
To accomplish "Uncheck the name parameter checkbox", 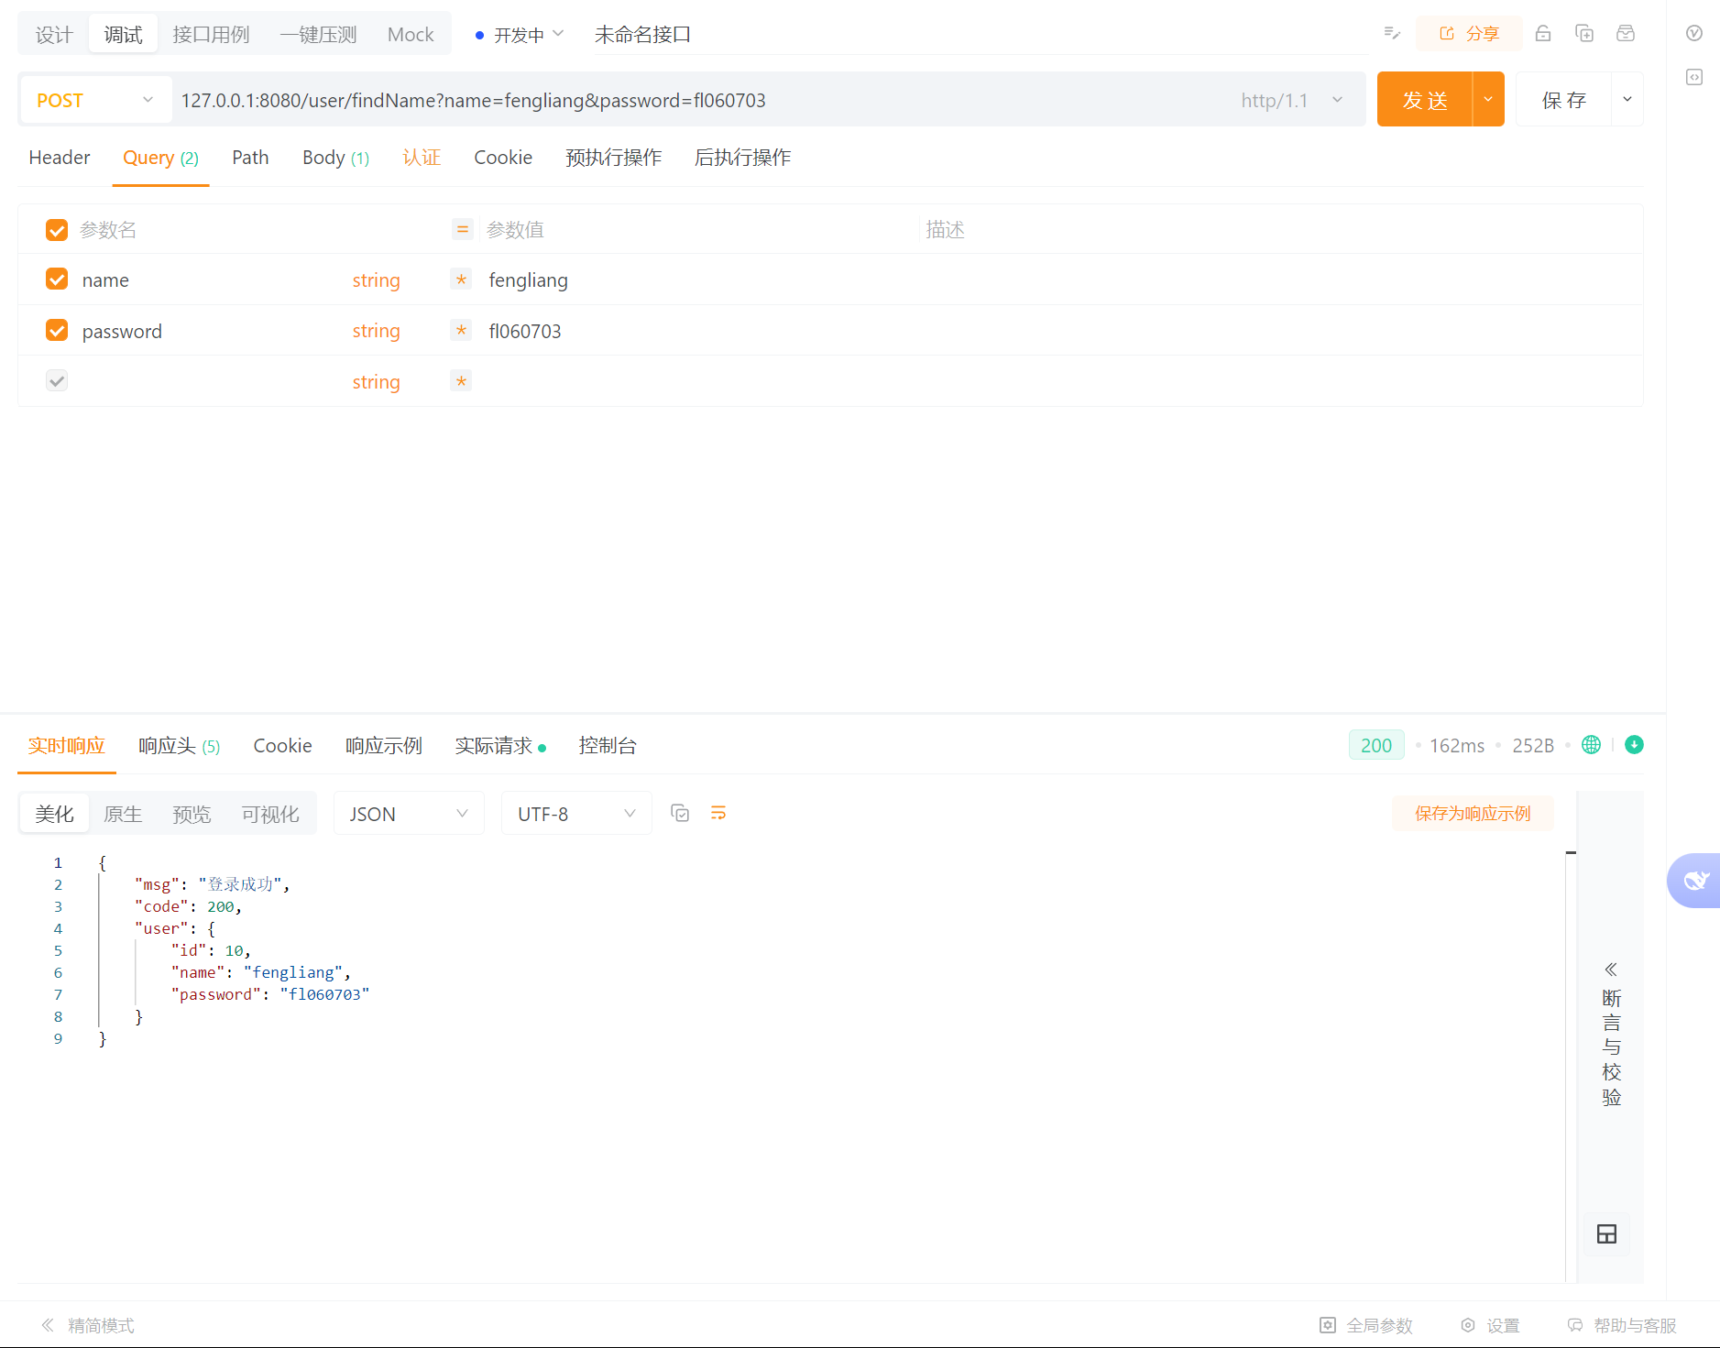I will (x=57, y=279).
